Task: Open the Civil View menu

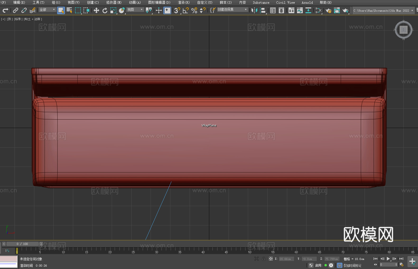Action: 285,2
